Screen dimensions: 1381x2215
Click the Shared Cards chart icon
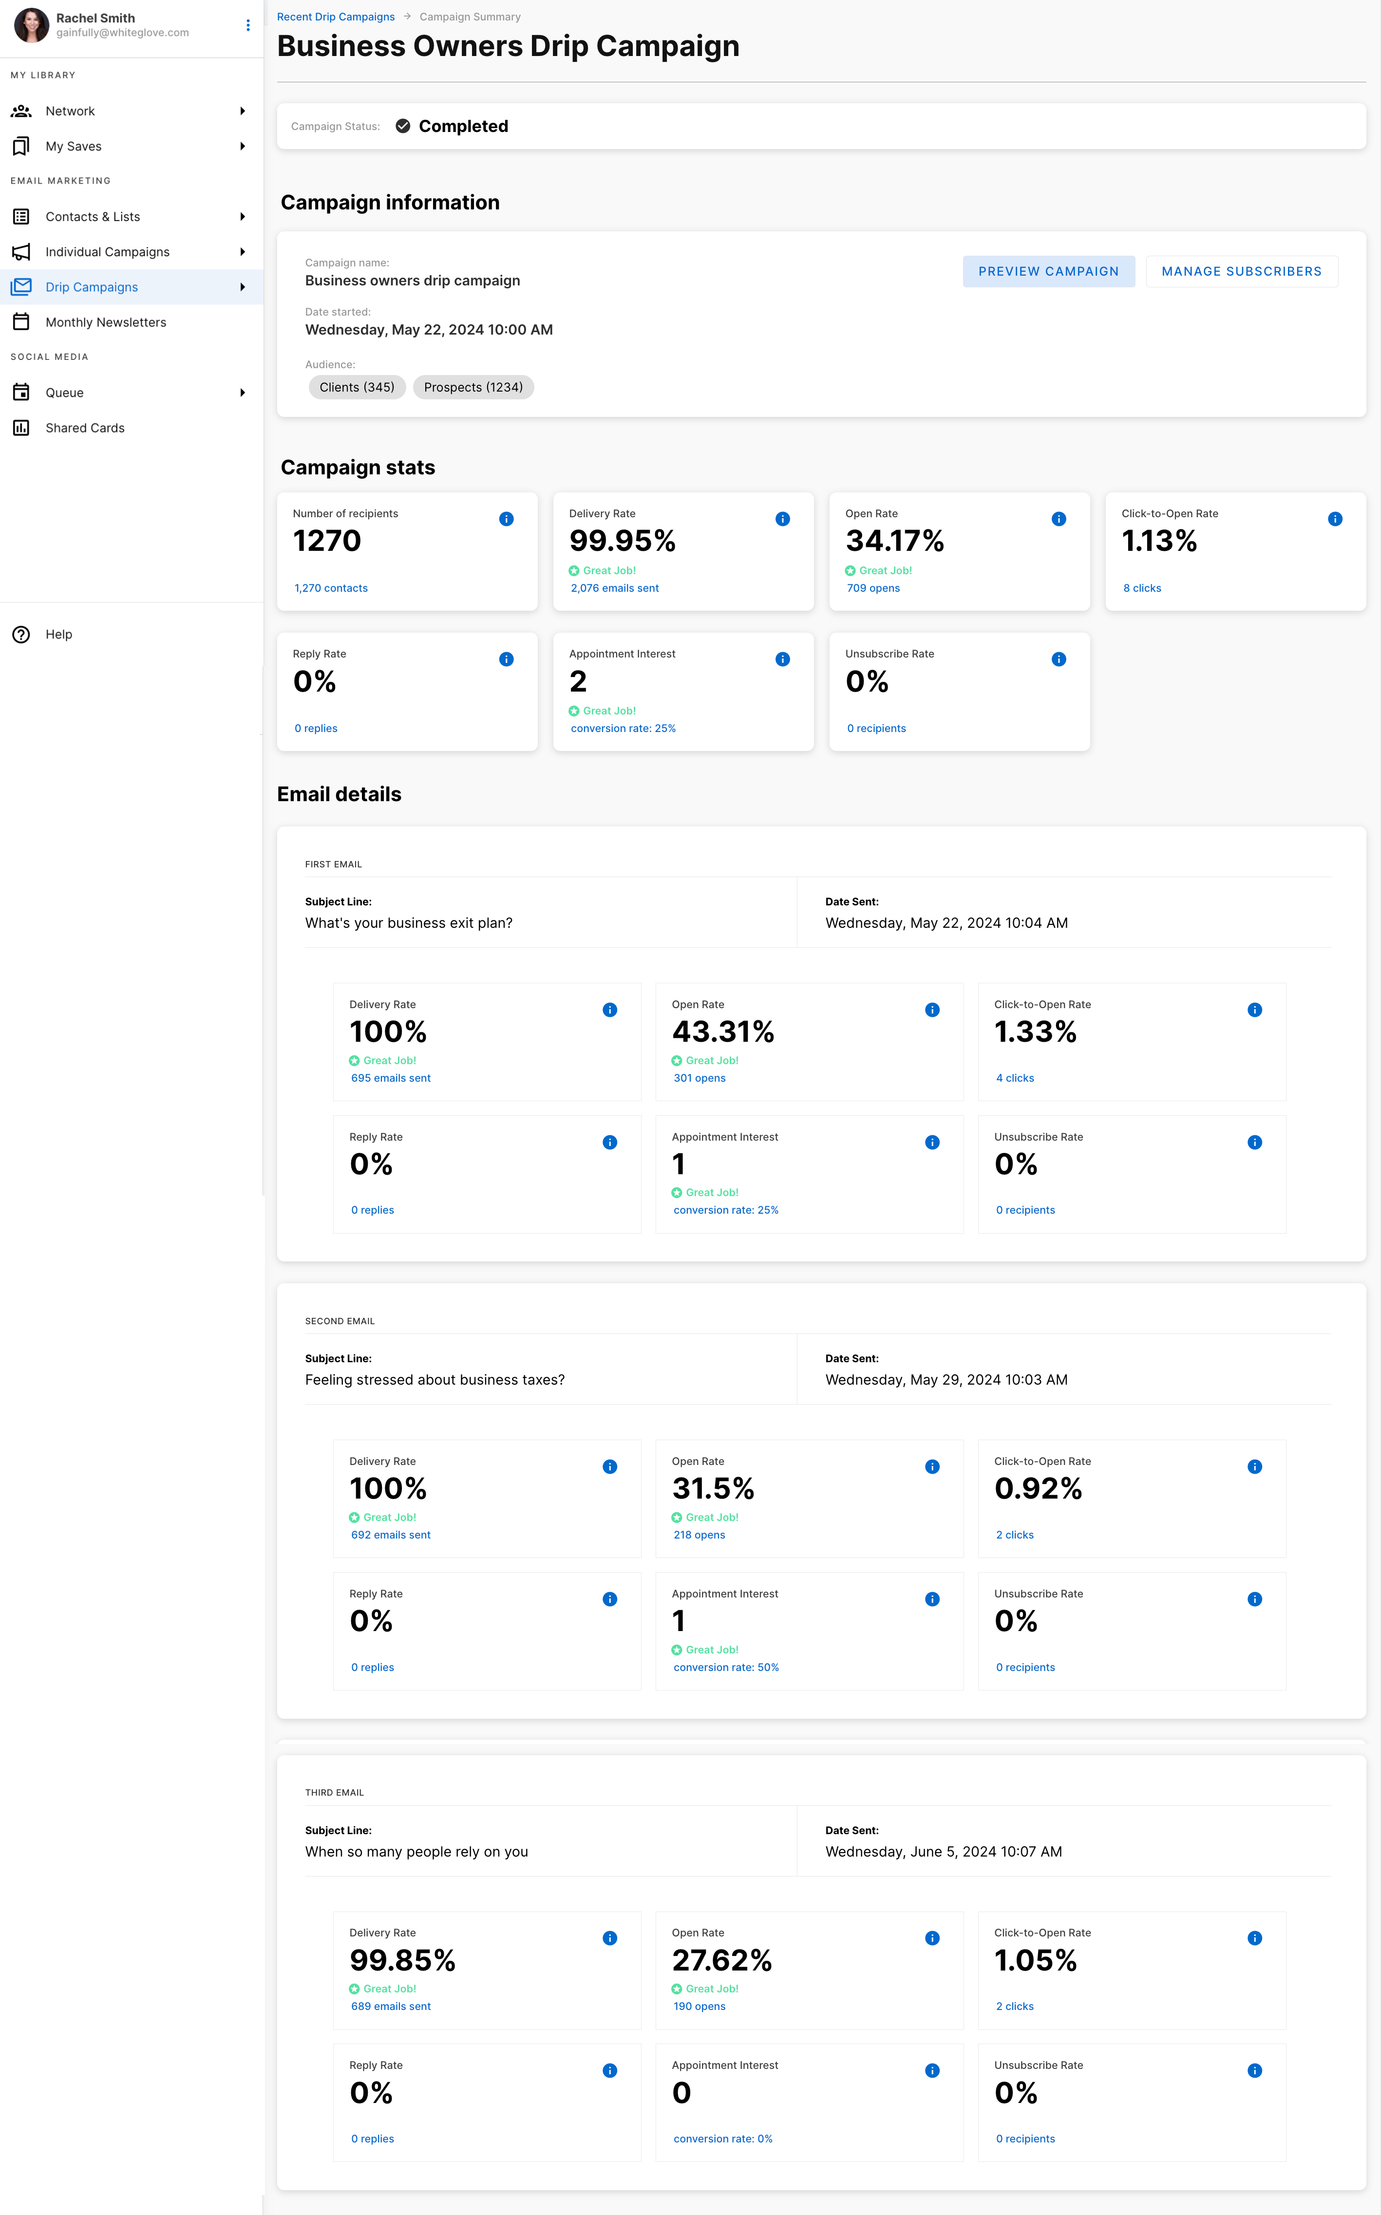[x=21, y=428]
